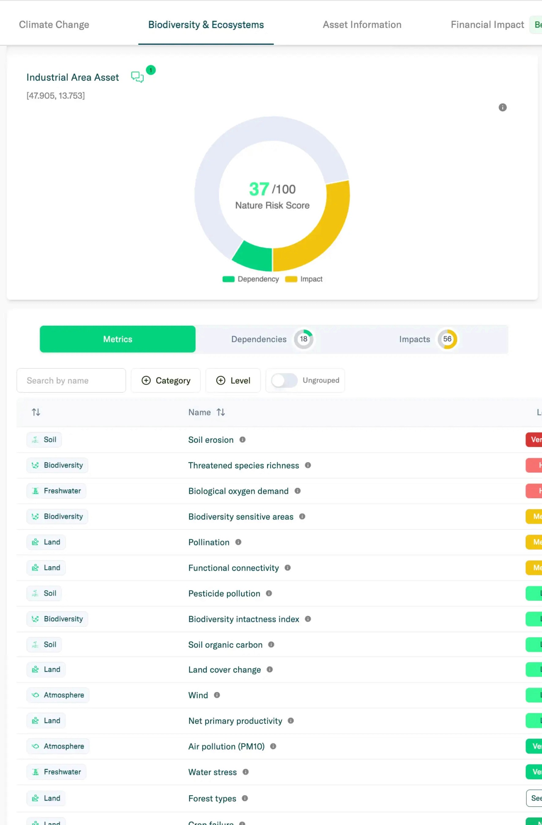Viewport: 542px width, 825px height.
Task: Toggle the Ungrouped switch
Action: (x=284, y=381)
